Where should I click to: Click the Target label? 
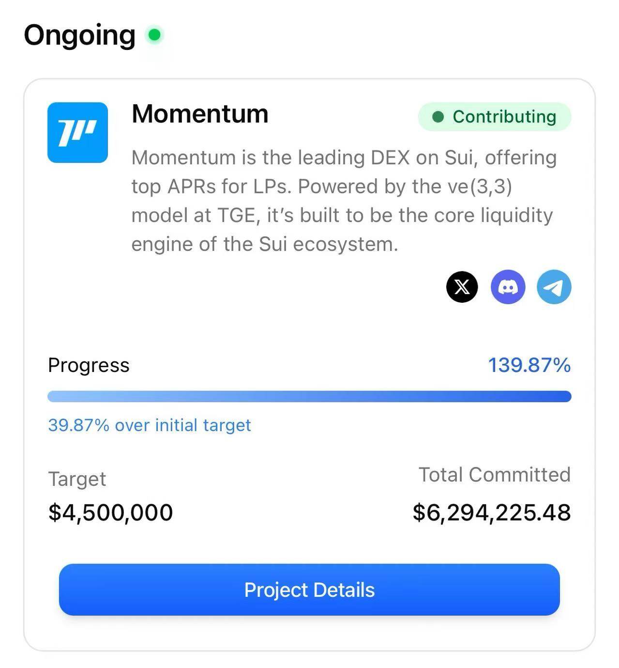coord(77,479)
